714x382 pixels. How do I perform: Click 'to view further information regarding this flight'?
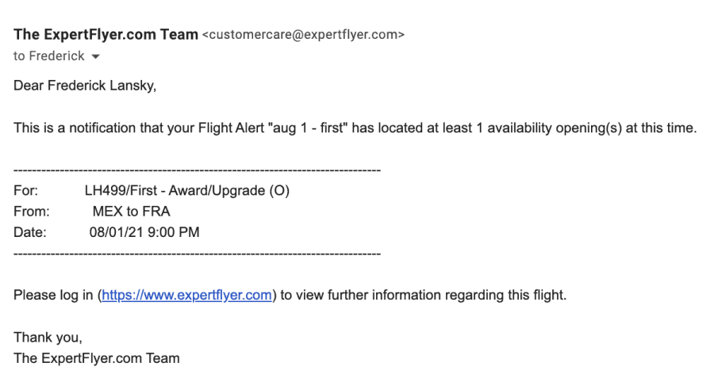pyautogui.click(x=423, y=295)
